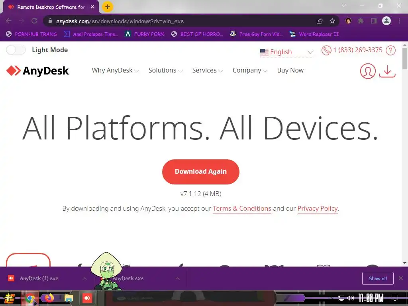Click the browser forward arrow
The height and width of the screenshot is (306, 408).
22,21
